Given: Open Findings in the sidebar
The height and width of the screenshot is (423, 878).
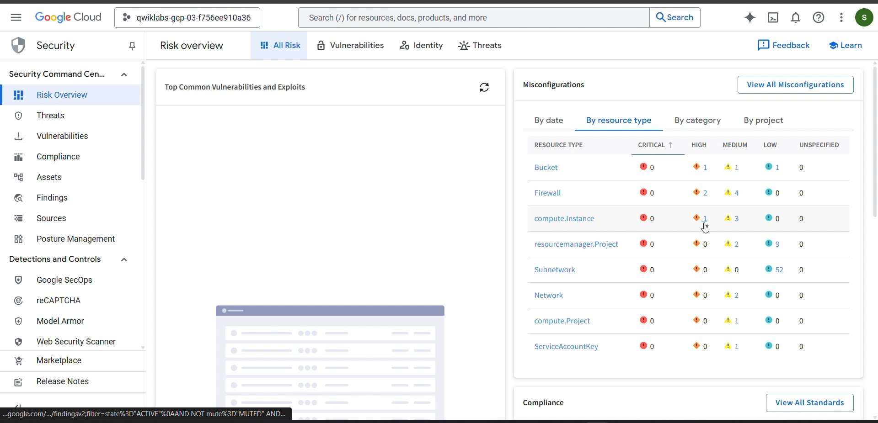Looking at the screenshot, I should point(70,198).
